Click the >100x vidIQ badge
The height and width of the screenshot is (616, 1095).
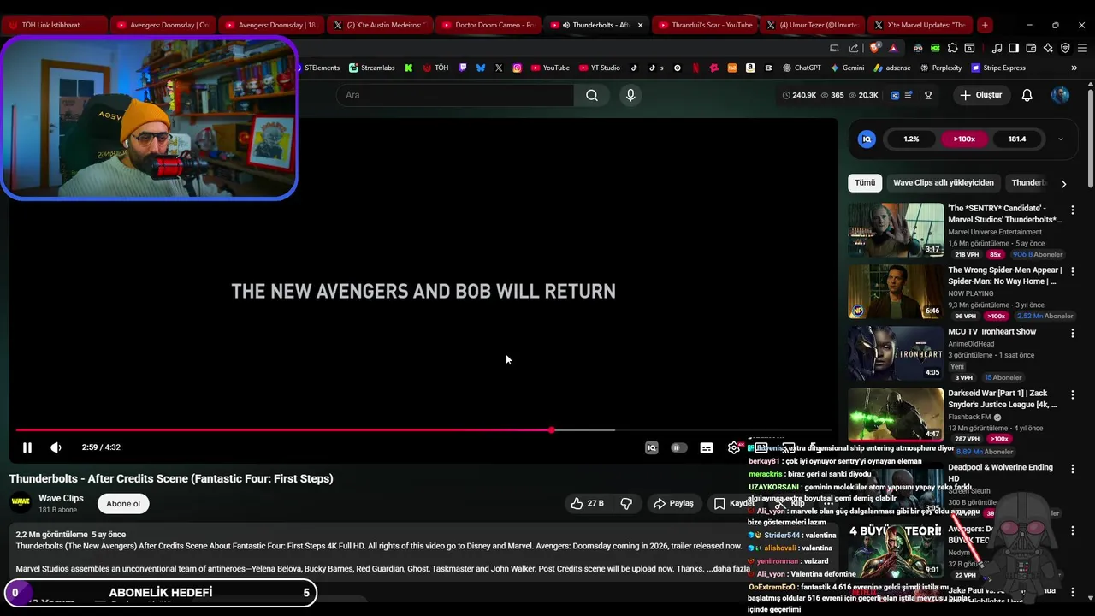click(x=964, y=139)
